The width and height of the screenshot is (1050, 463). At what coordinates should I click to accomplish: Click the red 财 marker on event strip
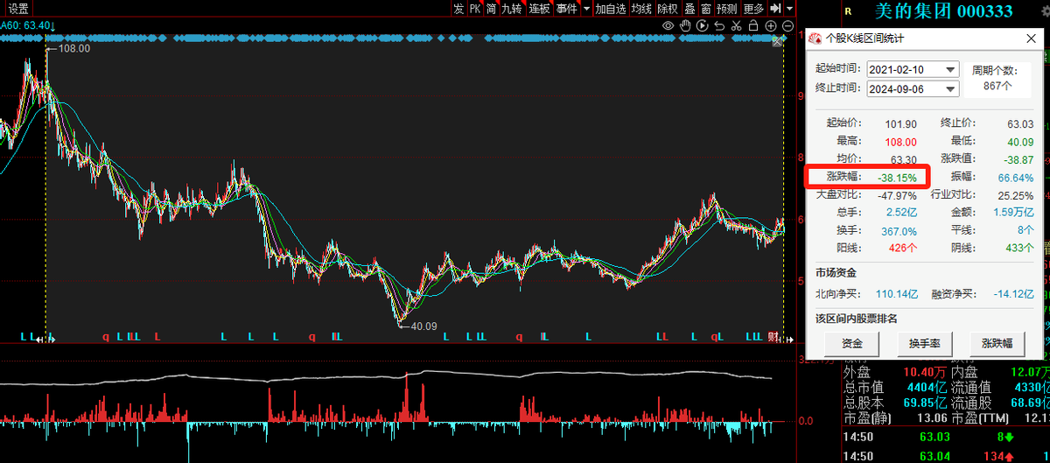tap(773, 337)
